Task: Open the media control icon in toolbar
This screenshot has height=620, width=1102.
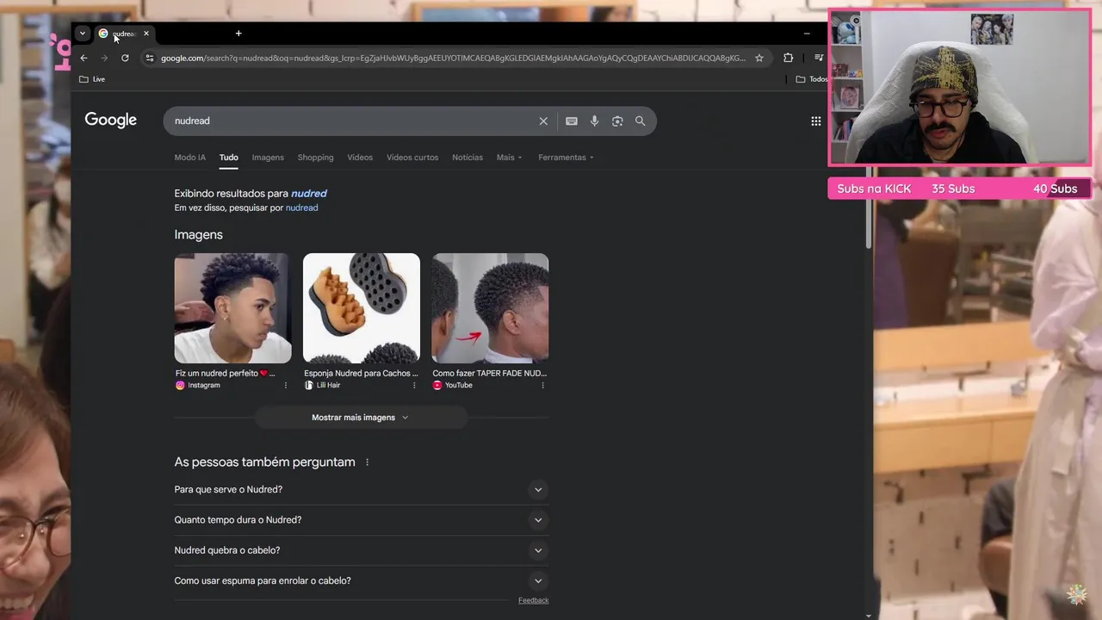Action: 818,58
